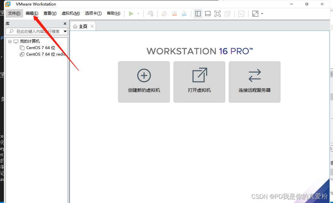Open the 帮助(H) menu
The width and height of the screenshot is (333, 203).
(x=113, y=13)
